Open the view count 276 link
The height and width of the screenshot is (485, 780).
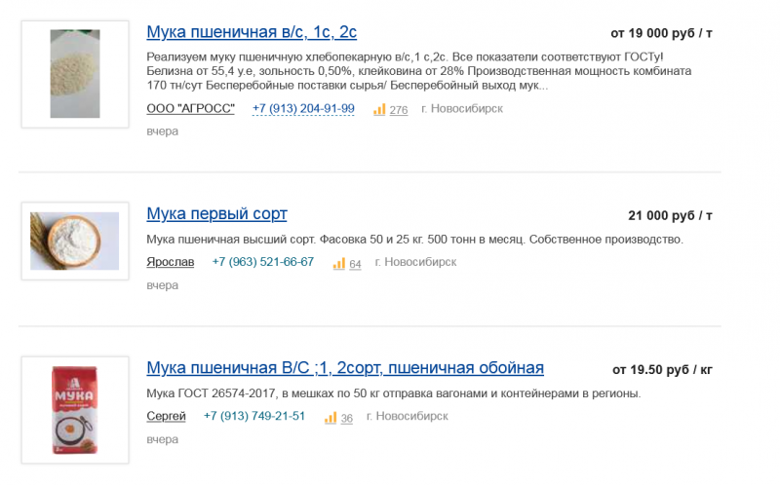click(x=399, y=110)
